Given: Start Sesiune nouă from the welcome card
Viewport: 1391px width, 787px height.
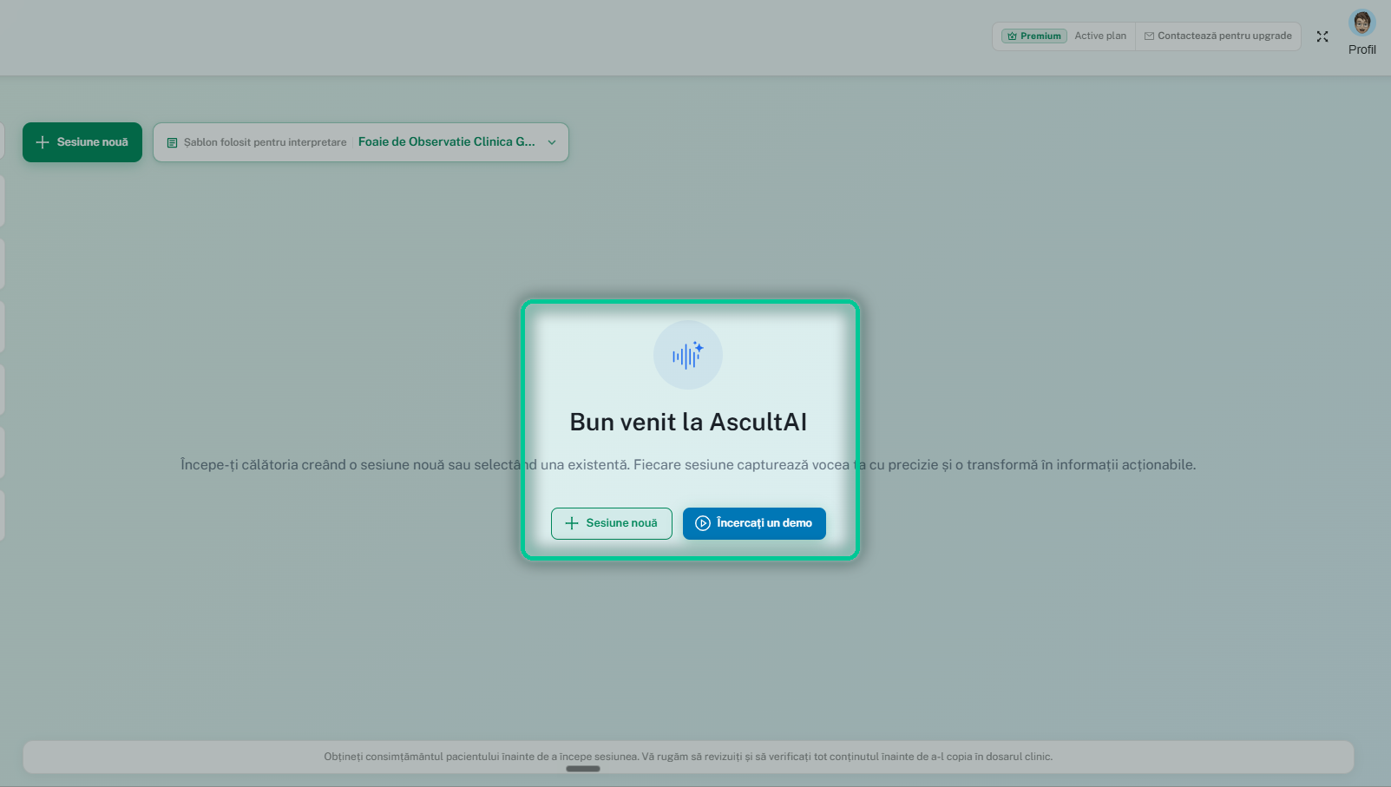Looking at the screenshot, I should point(612,523).
